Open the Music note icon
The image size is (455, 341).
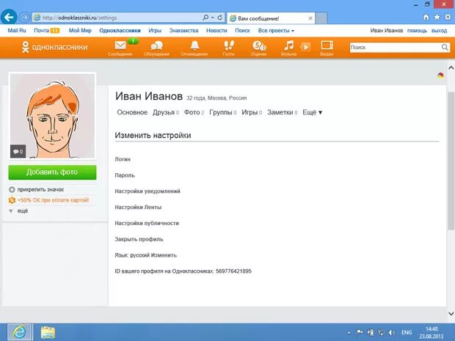click(288, 45)
